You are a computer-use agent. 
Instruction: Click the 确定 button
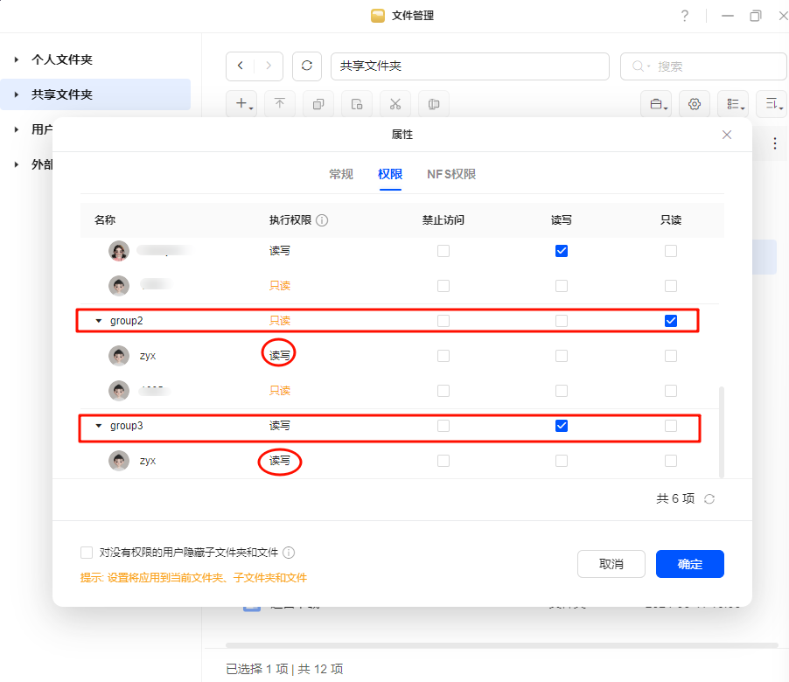[689, 564]
